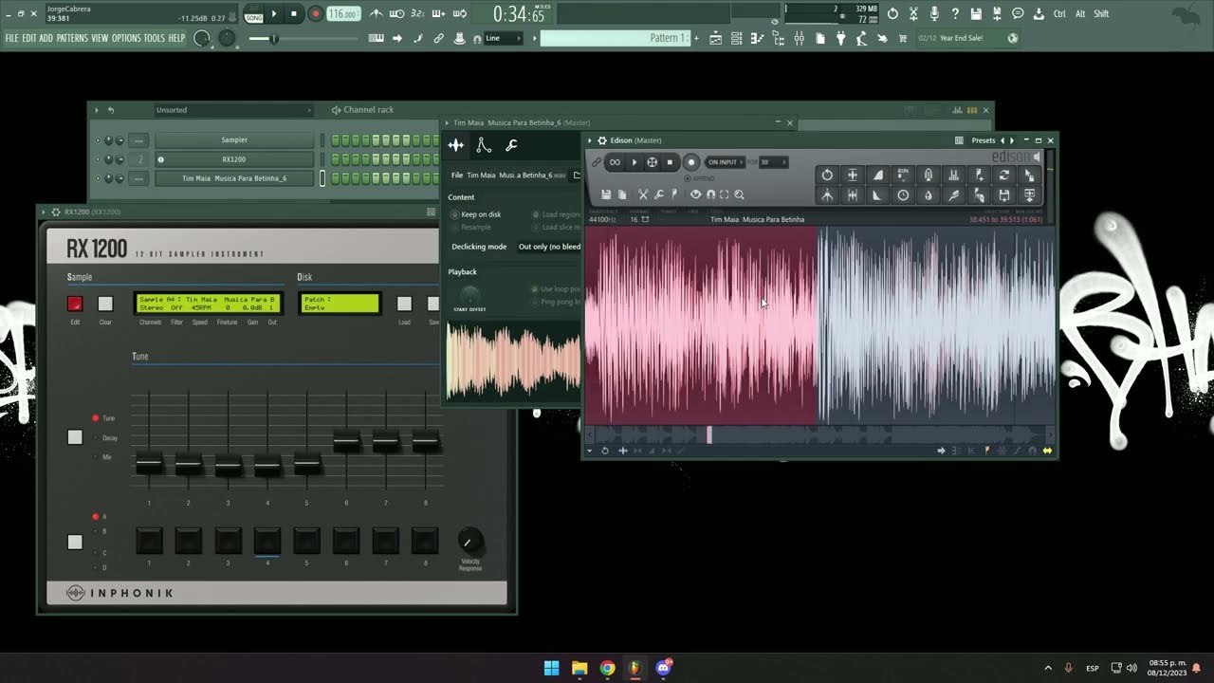
Task: Select the Sampler channel button
Action: 234,140
